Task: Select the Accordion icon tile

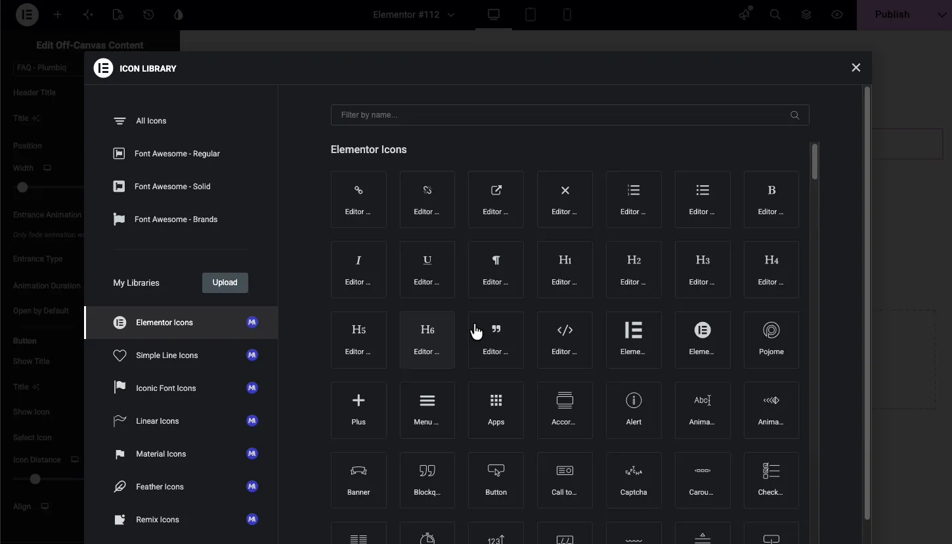Action: tap(565, 410)
